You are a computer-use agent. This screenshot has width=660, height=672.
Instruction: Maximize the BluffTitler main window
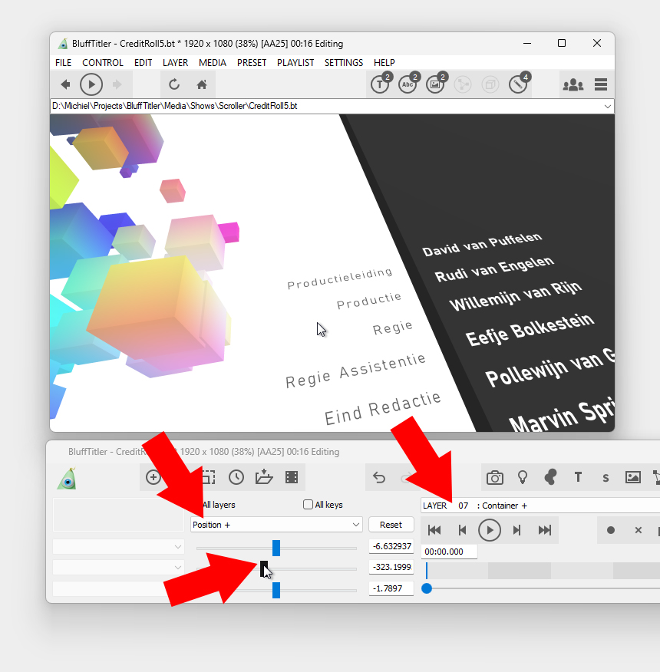pos(562,43)
